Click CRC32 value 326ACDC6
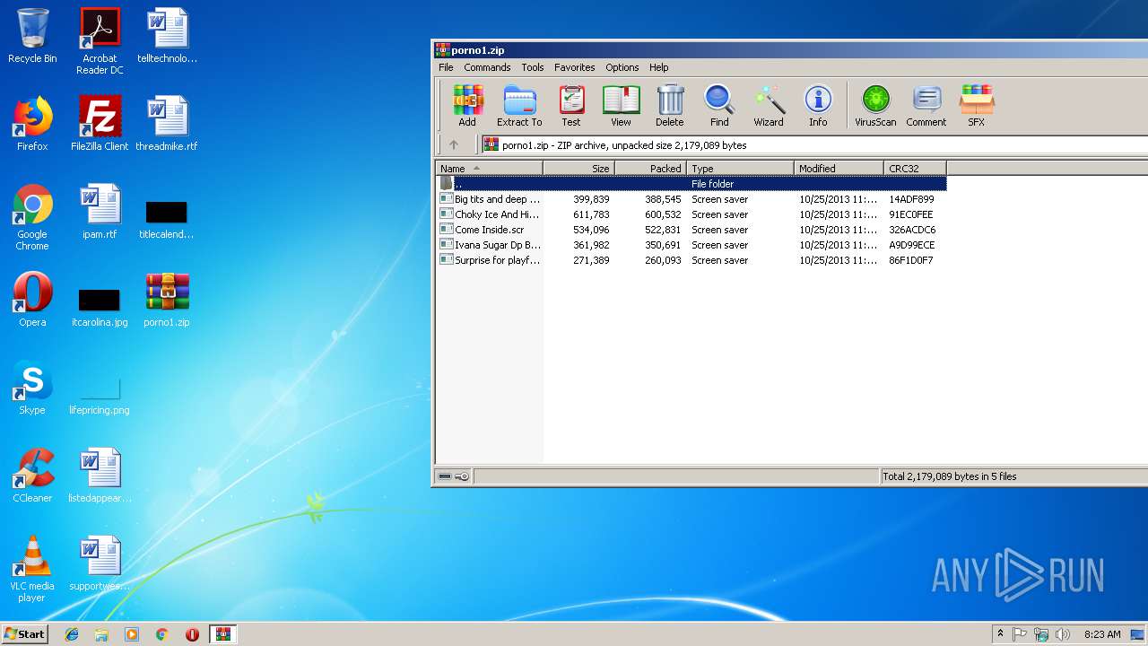The height and width of the screenshot is (646, 1148). (912, 230)
